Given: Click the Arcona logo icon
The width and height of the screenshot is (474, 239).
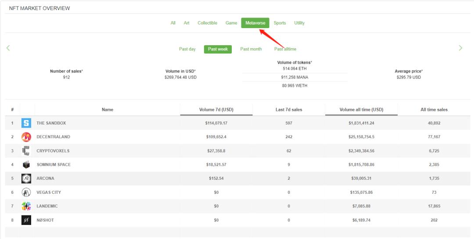Looking at the screenshot, I should tap(26, 178).
